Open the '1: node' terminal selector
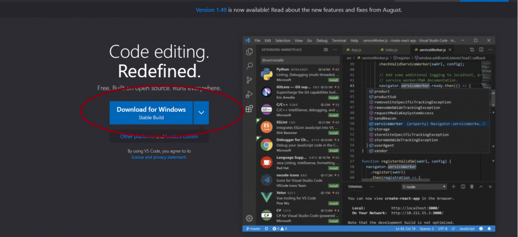The width and height of the screenshot is (518, 237). point(424,187)
